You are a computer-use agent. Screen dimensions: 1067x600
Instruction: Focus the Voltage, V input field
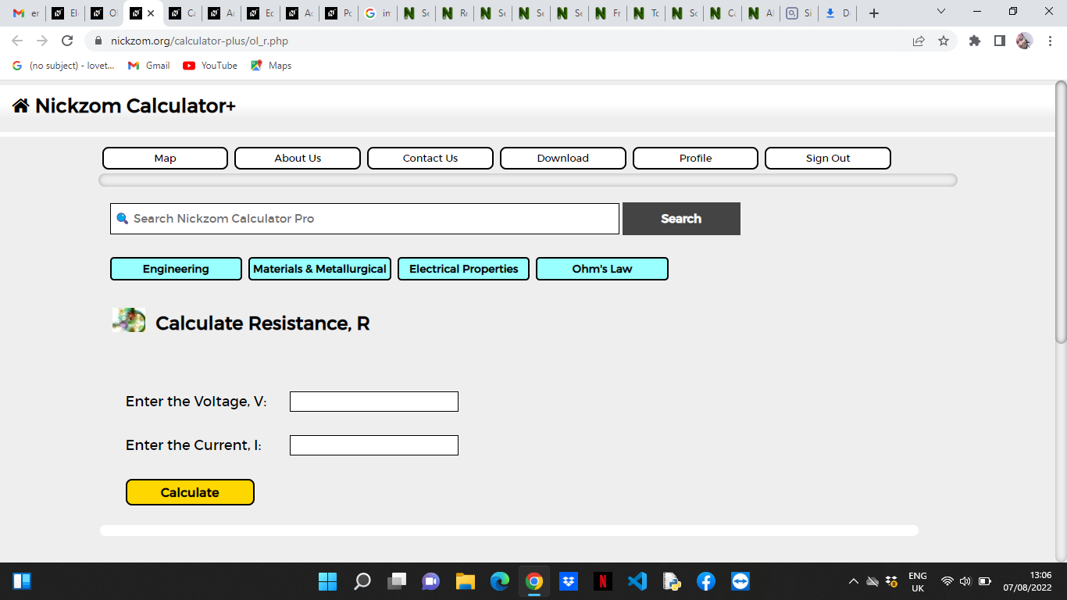coord(374,402)
